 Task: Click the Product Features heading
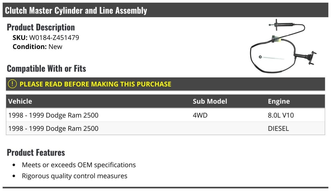tap(36, 152)
